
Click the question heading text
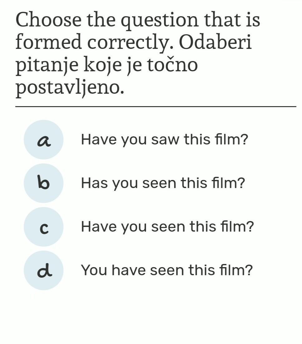click(x=138, y=54)
